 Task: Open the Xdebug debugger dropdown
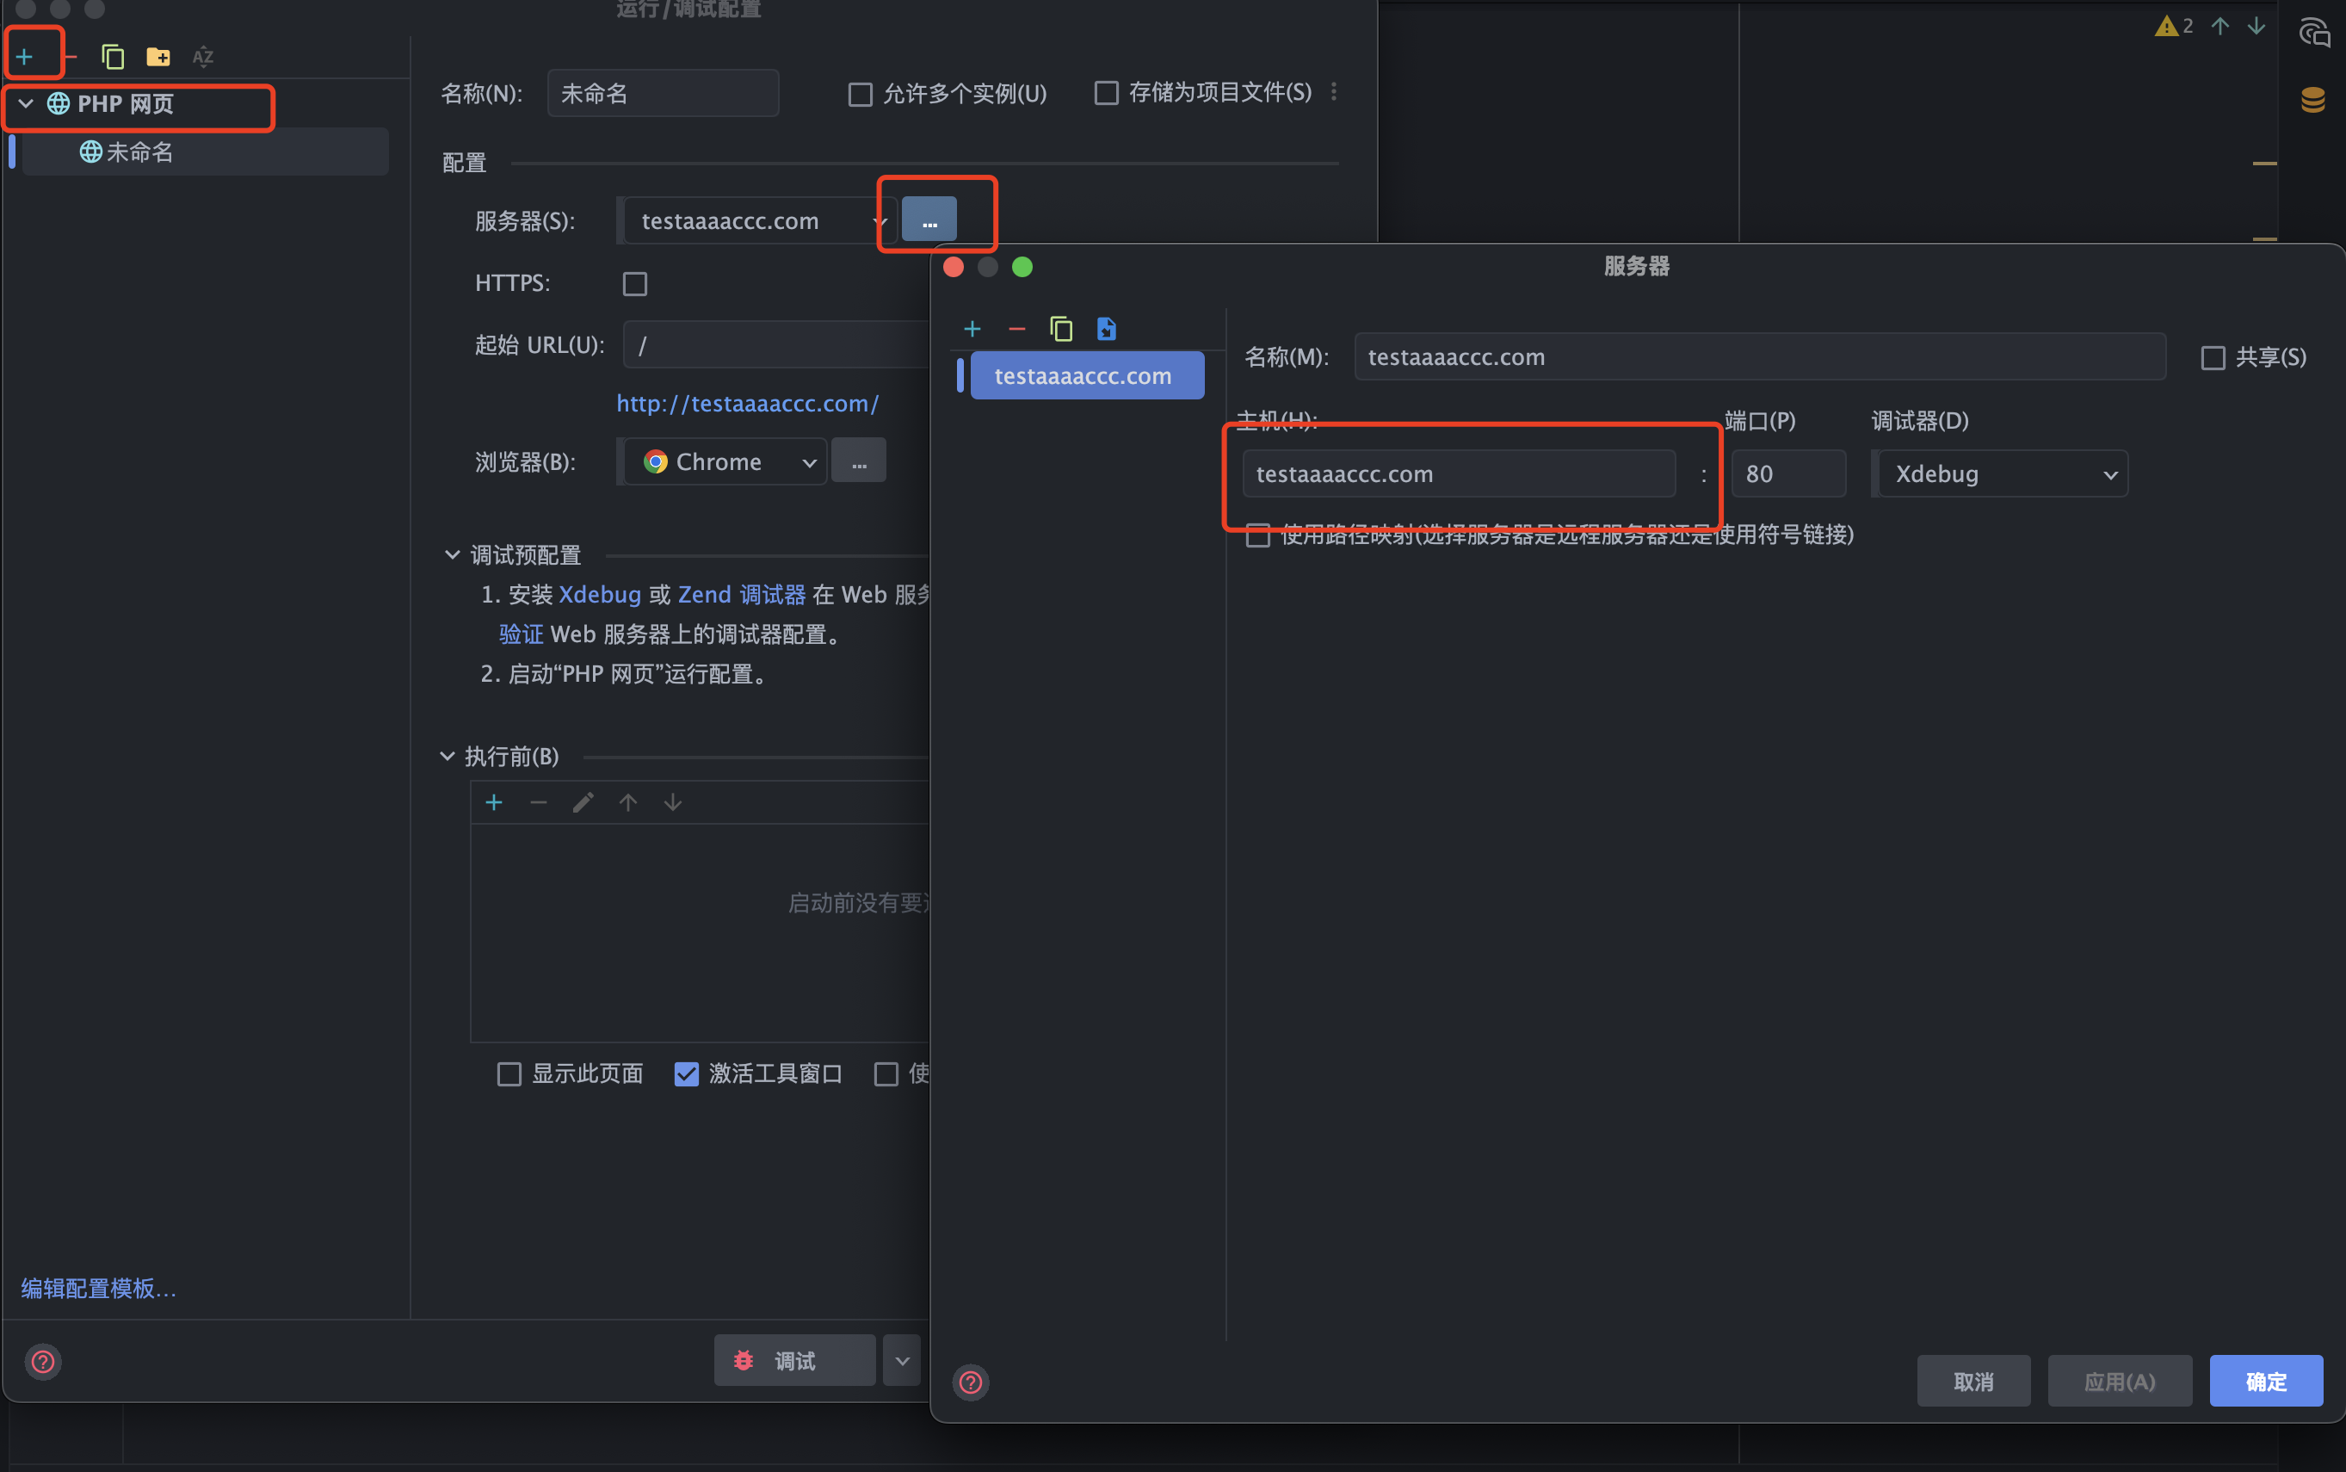(2003, 474)
